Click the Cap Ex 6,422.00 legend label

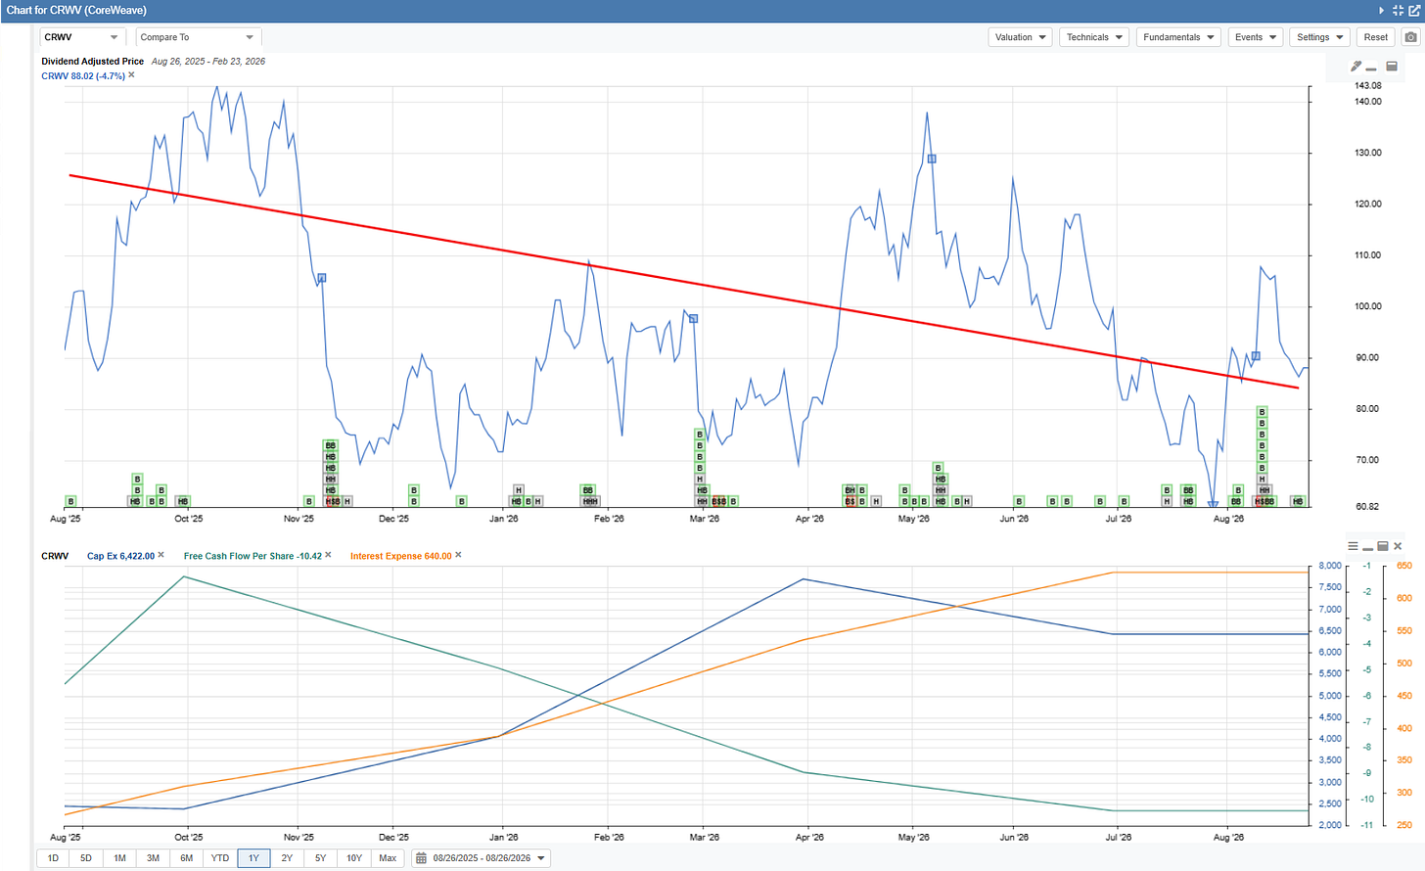[x=120, y=556]
